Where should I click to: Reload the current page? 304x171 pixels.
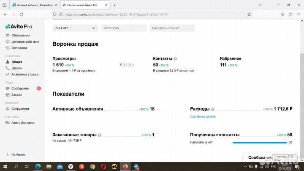point(22,14)
